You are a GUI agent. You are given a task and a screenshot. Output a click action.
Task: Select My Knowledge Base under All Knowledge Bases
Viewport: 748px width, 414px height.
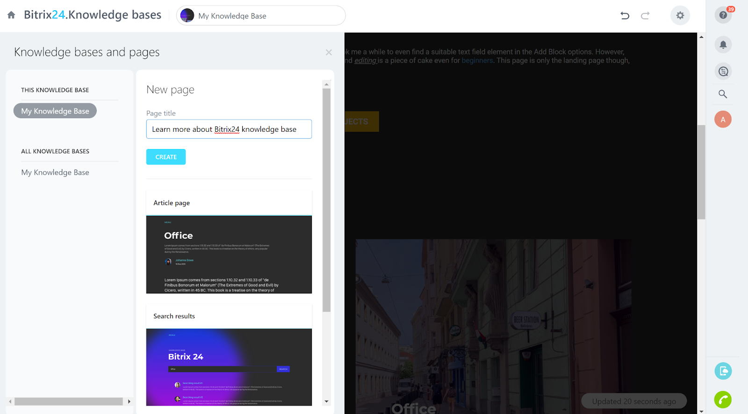tap(55, 172)
